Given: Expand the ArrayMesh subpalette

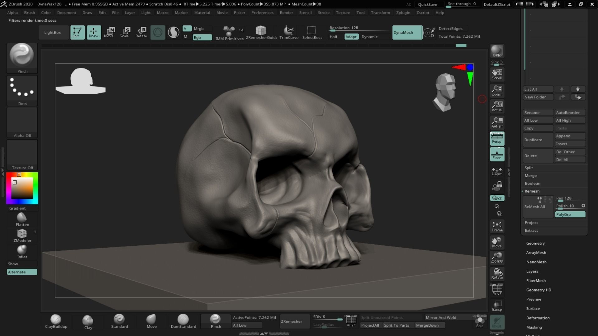Looking at the screenshot, I should pos(536,253).
